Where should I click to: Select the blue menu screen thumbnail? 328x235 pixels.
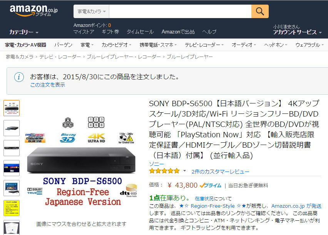[x=12, y=168]
